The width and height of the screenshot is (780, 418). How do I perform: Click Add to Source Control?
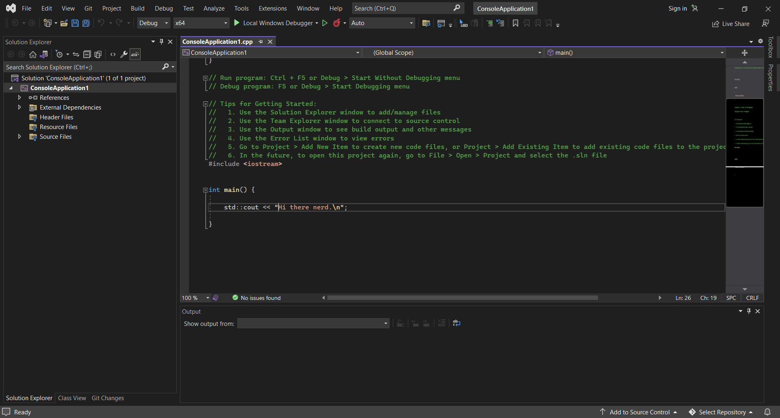[639, 412]
